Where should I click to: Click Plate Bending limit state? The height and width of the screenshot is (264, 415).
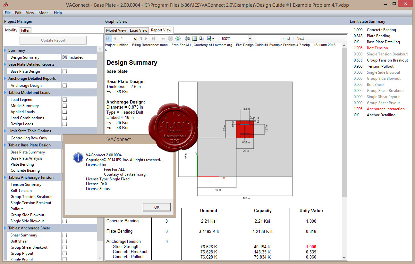coord(378,36)
